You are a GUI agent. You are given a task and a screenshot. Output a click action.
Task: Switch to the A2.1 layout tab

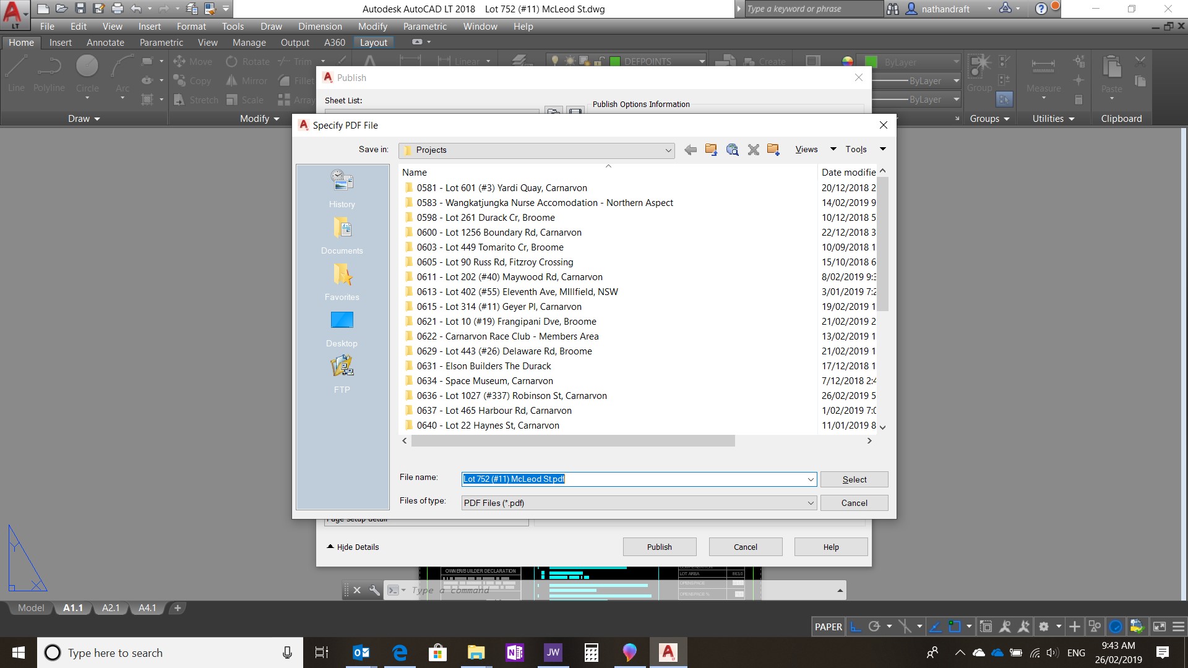click(x=111, y=608)
